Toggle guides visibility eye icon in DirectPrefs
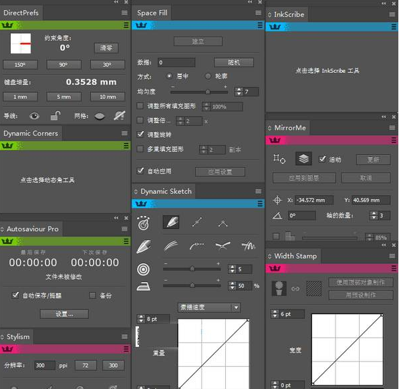This screenshot has height=389, width=399. 34,116
